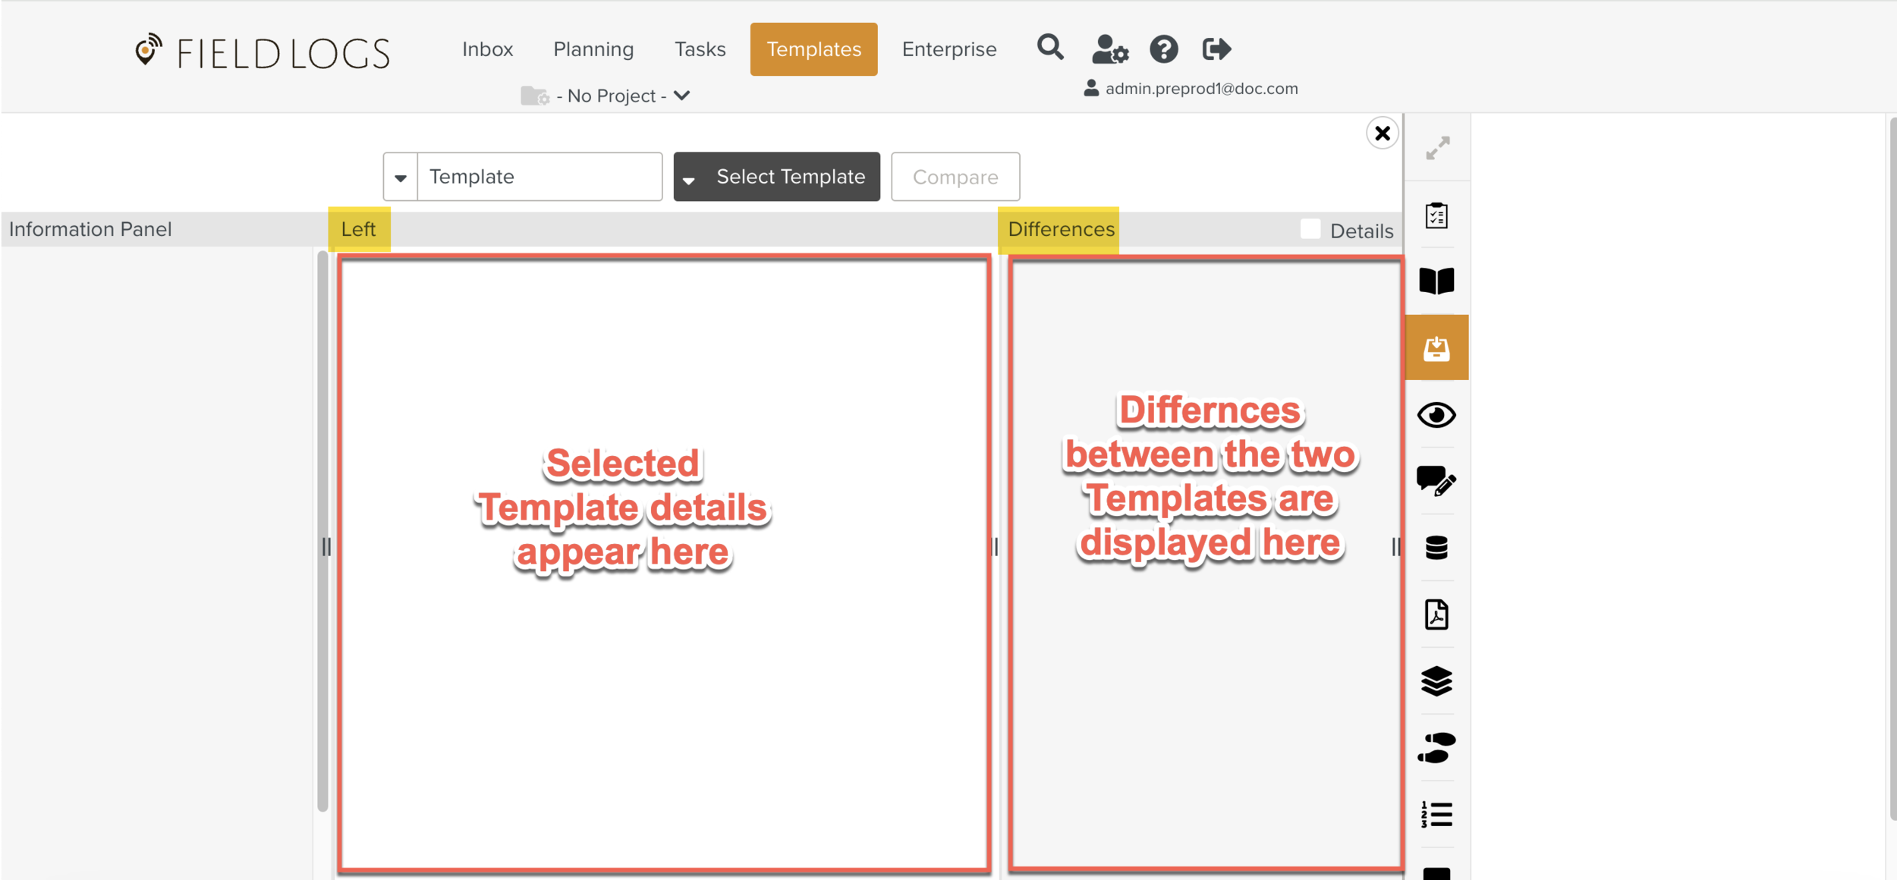The width and height of the screenshot is (1897, 880).
Task: Click the comment edit sidebar icon
Action: pos(1436,481)
